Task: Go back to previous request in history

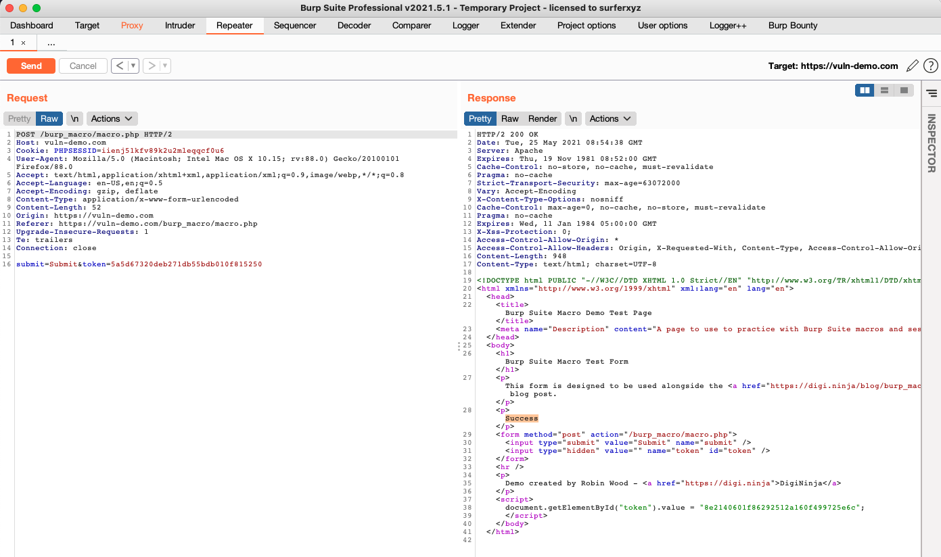Action: (x=120, y=66)
